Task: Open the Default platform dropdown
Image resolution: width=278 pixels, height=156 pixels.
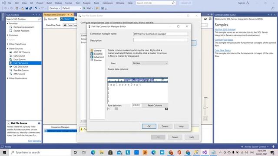Action: click(72, 8)
